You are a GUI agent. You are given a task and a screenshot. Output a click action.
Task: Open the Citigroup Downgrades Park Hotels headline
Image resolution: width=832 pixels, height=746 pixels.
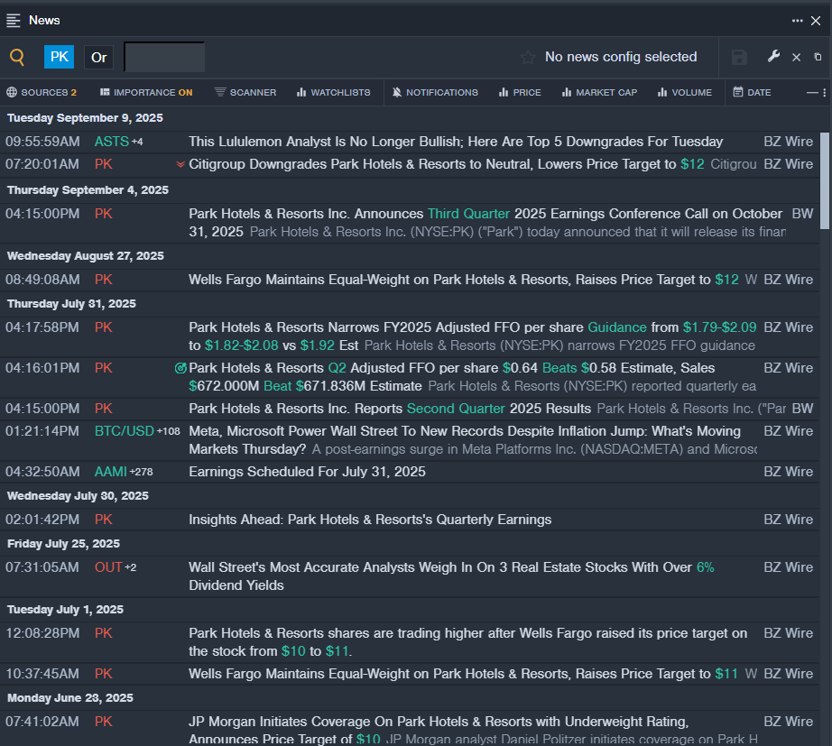point(433,164)
